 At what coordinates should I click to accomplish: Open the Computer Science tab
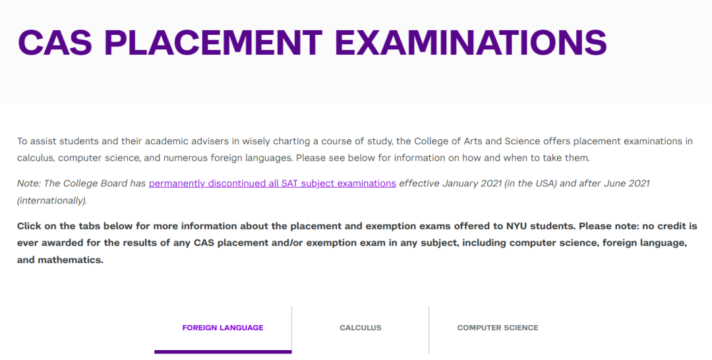[x=498, y=328]
